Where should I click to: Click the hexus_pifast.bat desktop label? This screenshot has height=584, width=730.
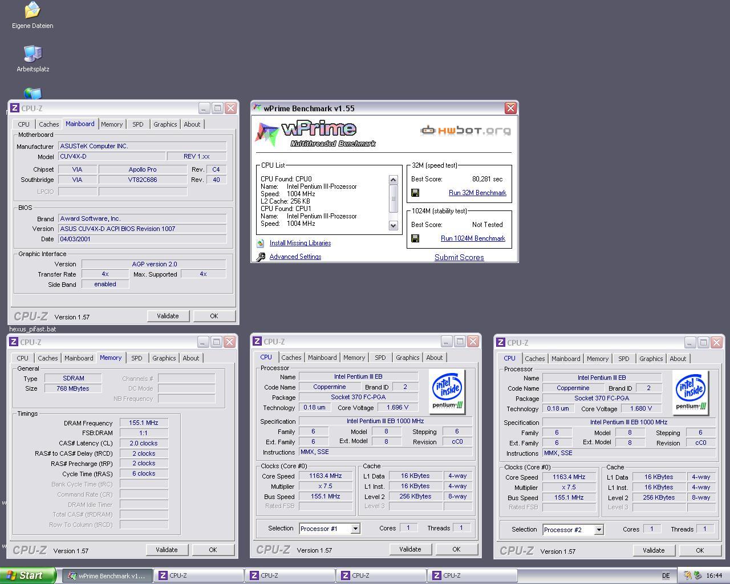coord(33,329)
